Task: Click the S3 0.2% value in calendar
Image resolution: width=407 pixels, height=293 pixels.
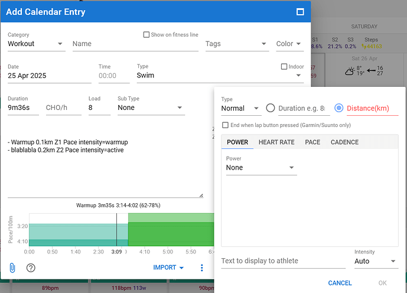Action: (x=350, y=46)
